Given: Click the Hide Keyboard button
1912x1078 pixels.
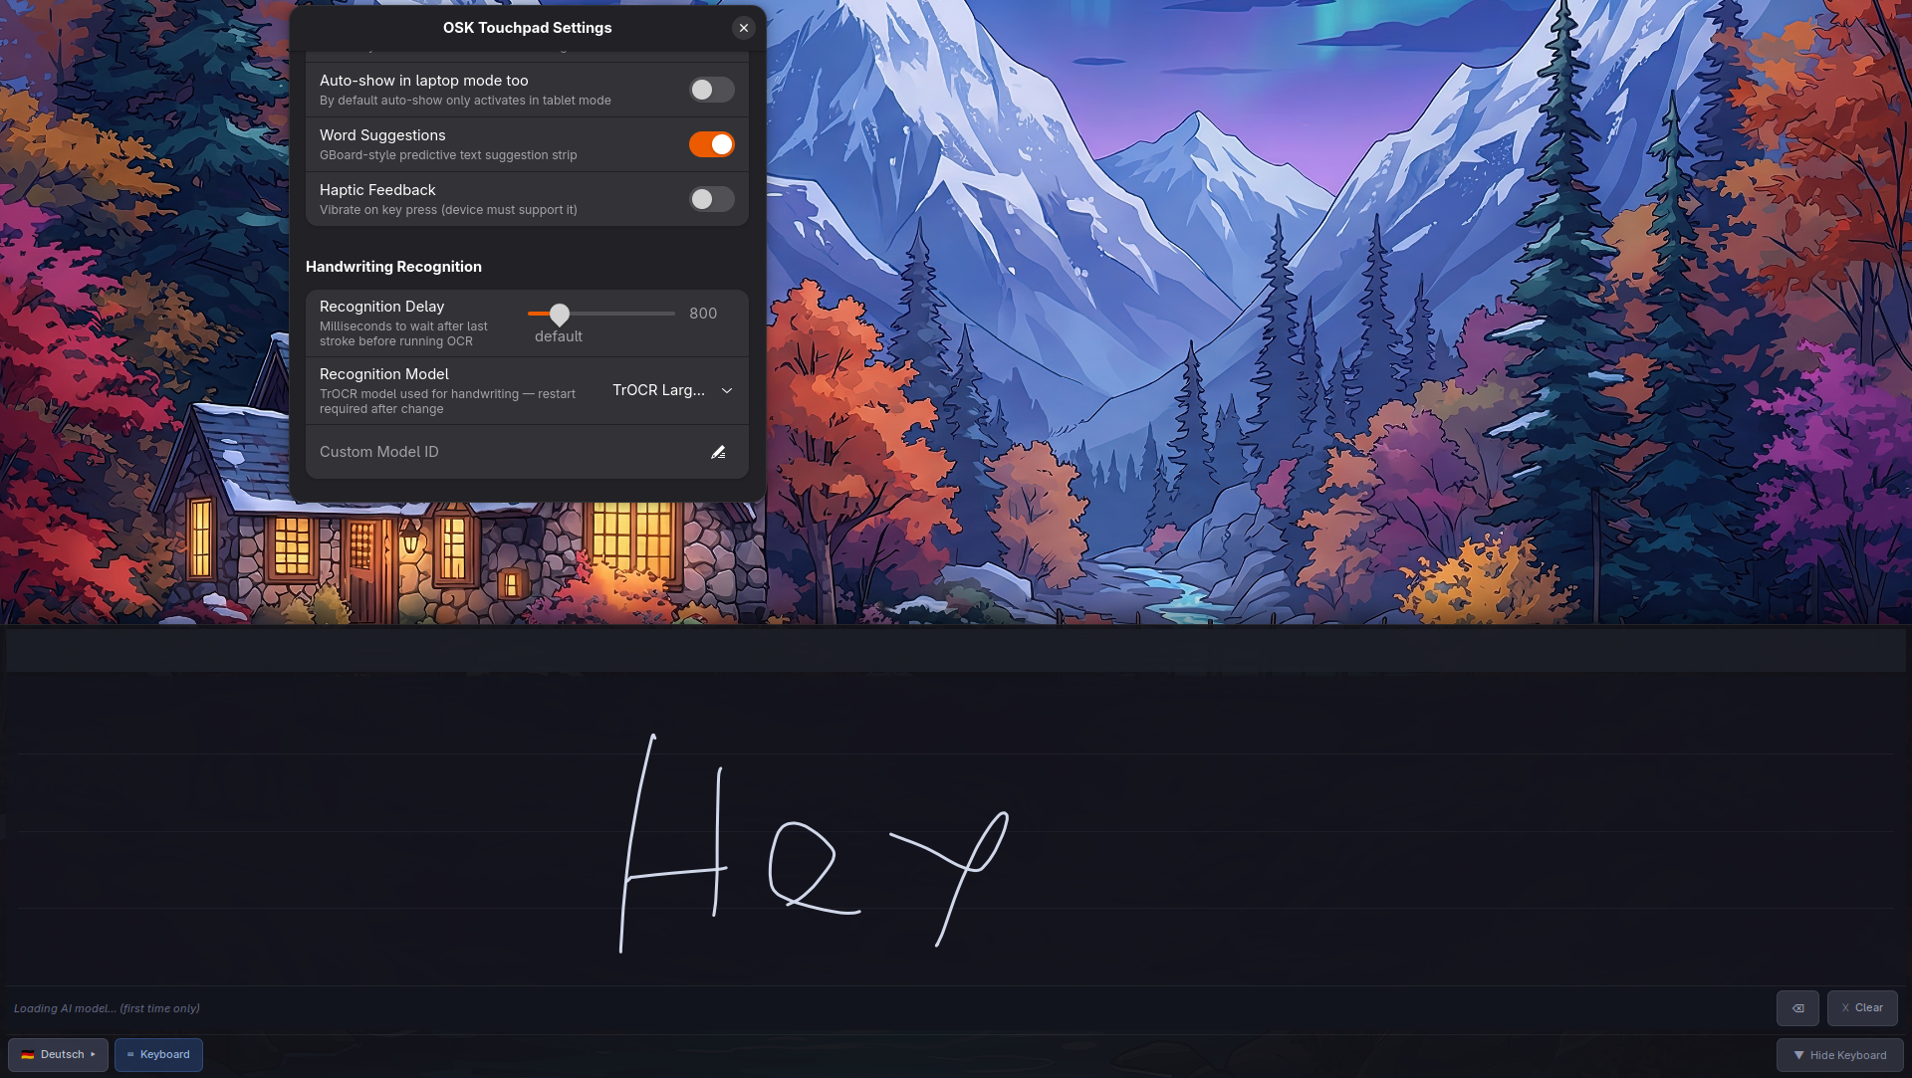Looking at the screenshot, I should (x=1839, y=1055).
